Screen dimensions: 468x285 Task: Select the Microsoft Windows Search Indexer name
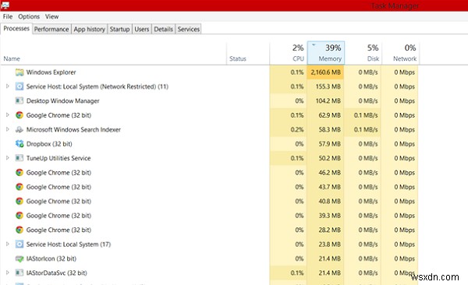click(x=73, y=129)
